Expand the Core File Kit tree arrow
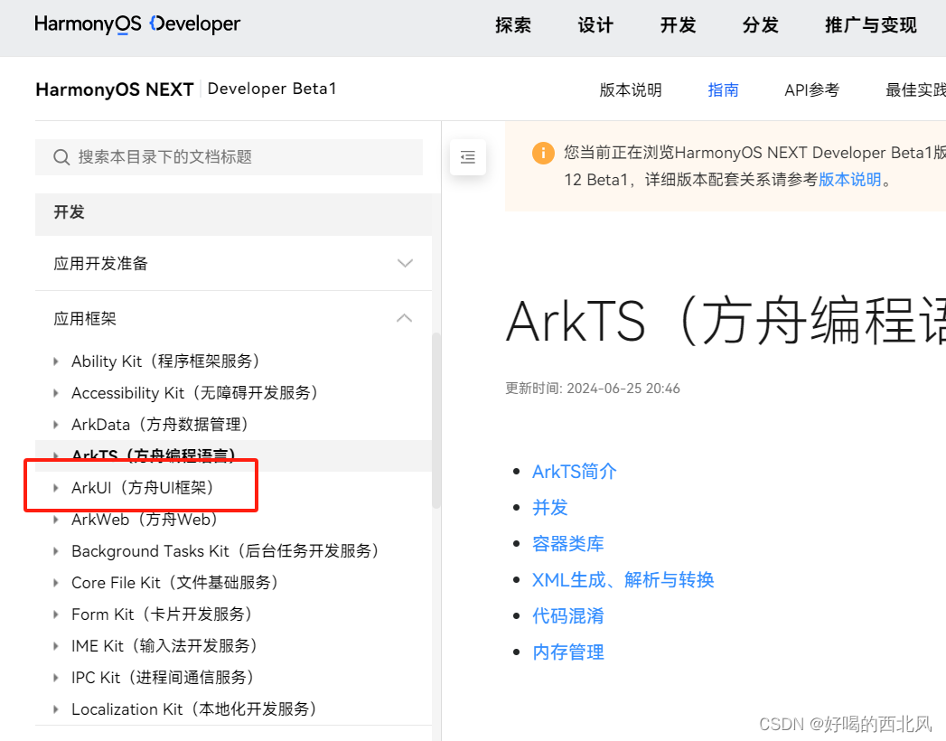This screenshot has width=946, height=741. (55, 583)
